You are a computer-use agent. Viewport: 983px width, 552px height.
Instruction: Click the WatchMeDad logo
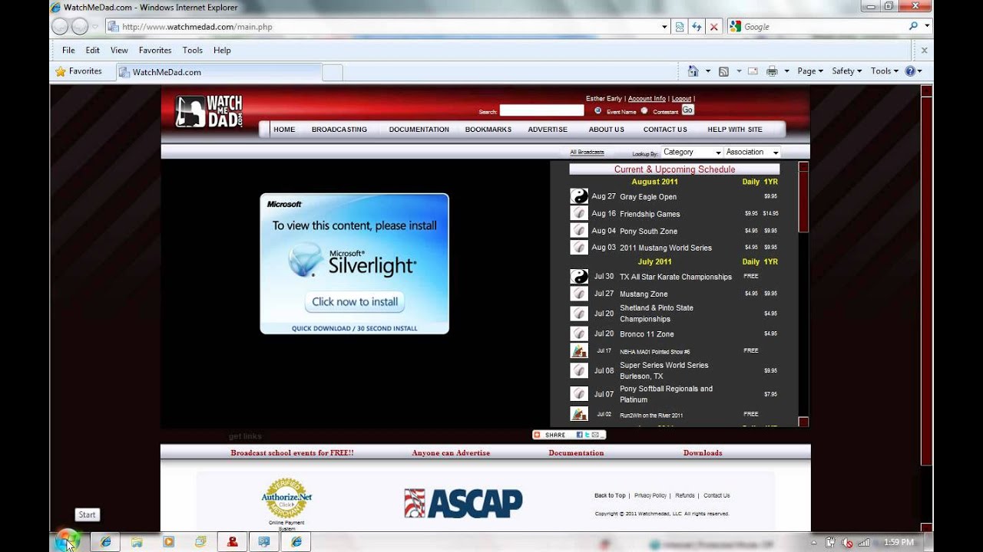pos(209,111)
